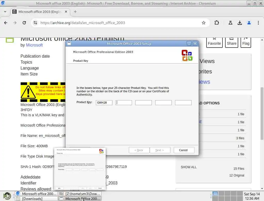The height and width of the screenshot is (201, 264).
Task: Click the Setup window preview thumbnail
Action: click(x=80, y=169)
